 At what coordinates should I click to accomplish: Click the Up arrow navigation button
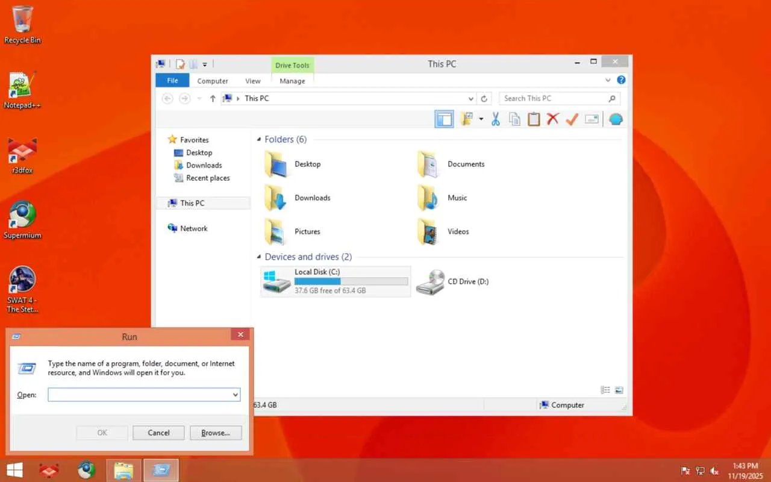pos(213,98)
